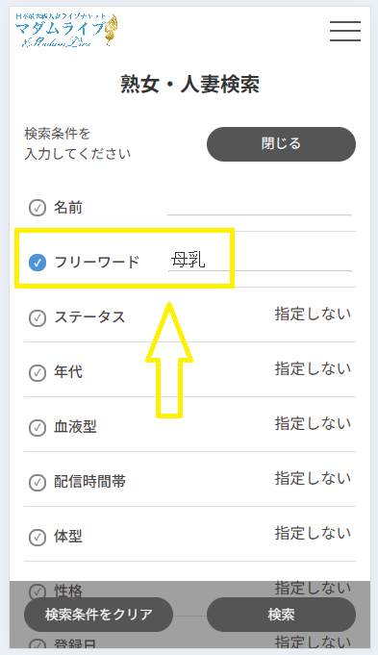Click the 閉じる button
The height and width of the screenshot is (655, 378).
[x=281, y=144]
